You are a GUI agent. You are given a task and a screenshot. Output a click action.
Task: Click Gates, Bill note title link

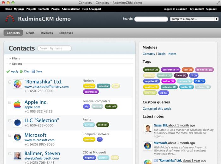[x=160, y=125]
